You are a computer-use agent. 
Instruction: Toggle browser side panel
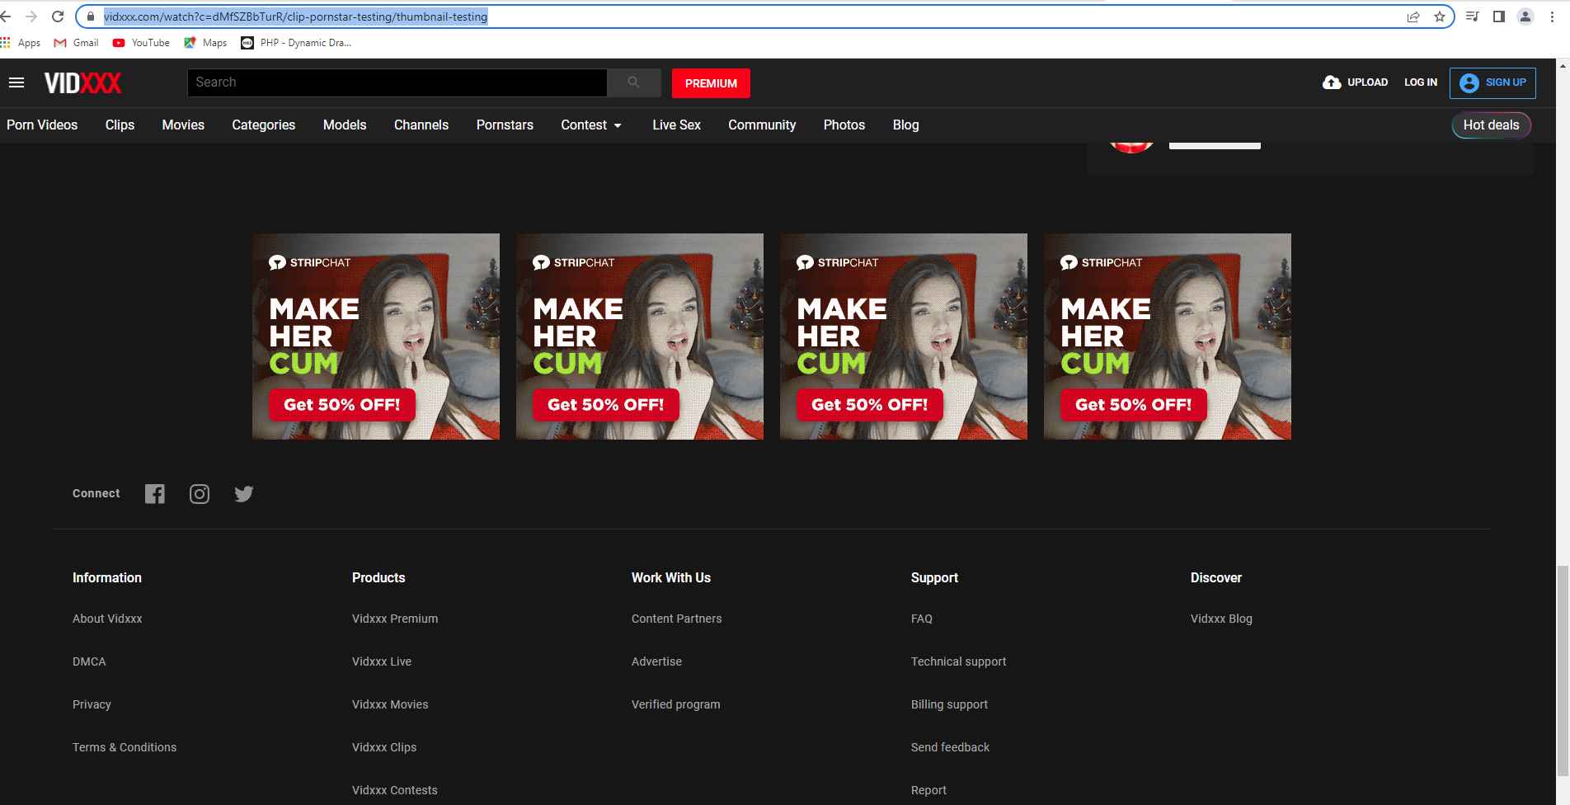coord(1499,16)
